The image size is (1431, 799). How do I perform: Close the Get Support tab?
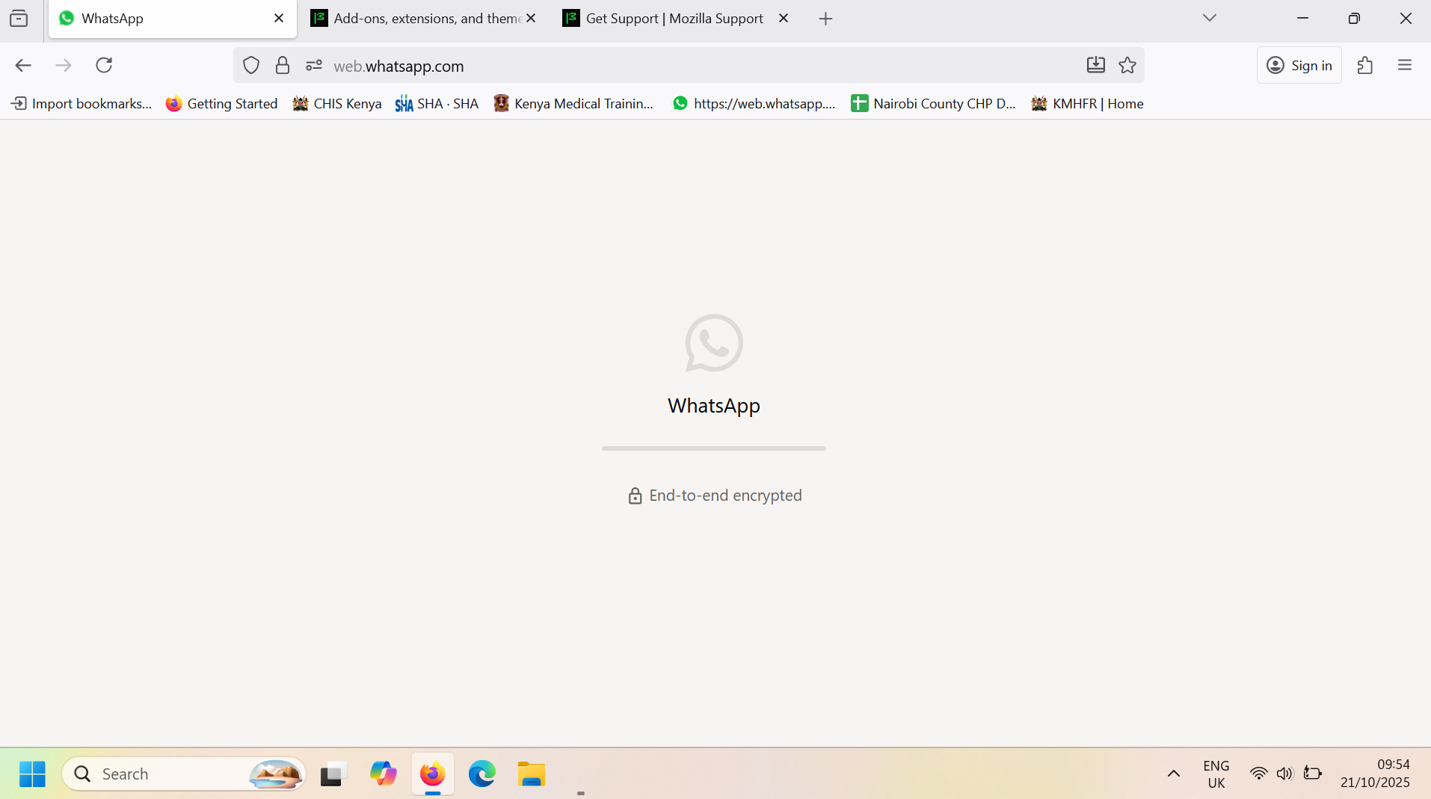click(x=784, y=19)
